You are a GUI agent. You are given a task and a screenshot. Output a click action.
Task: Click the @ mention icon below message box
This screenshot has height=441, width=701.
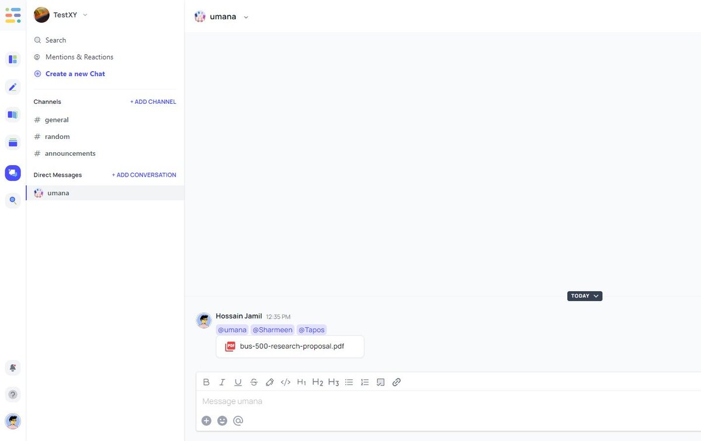pos(238,421)
